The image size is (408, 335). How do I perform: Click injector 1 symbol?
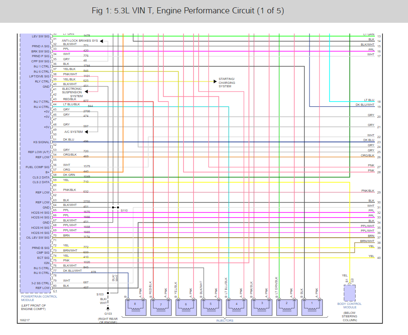click(x=312, y=307)
